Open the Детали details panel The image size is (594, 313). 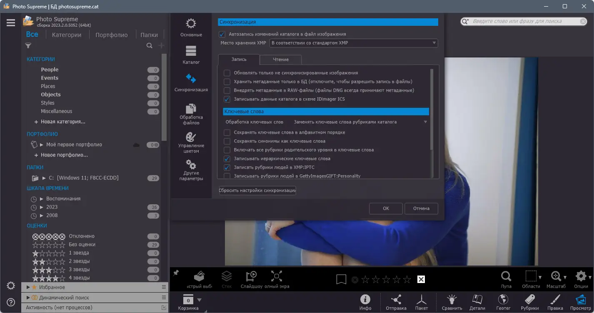(x=477, y=303)
